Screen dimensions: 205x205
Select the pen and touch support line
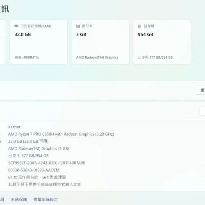point(45,184)
